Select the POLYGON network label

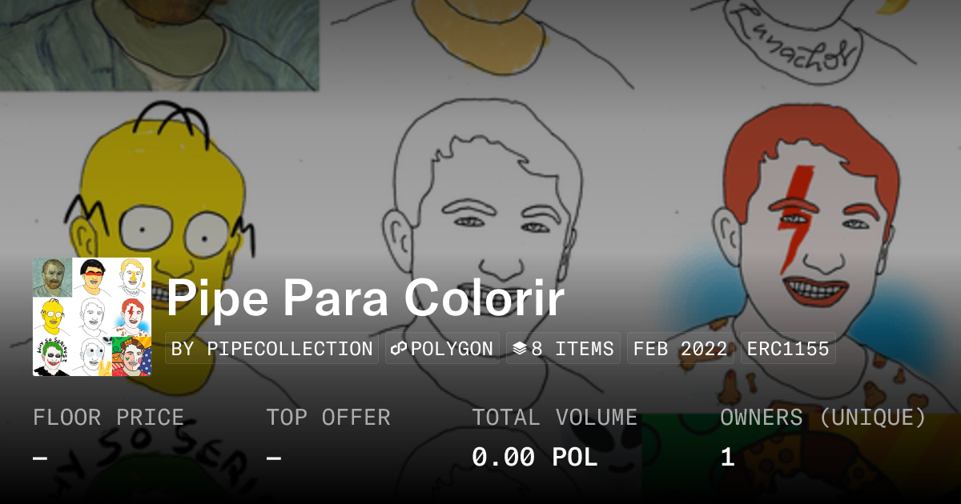tap(452, 349)
